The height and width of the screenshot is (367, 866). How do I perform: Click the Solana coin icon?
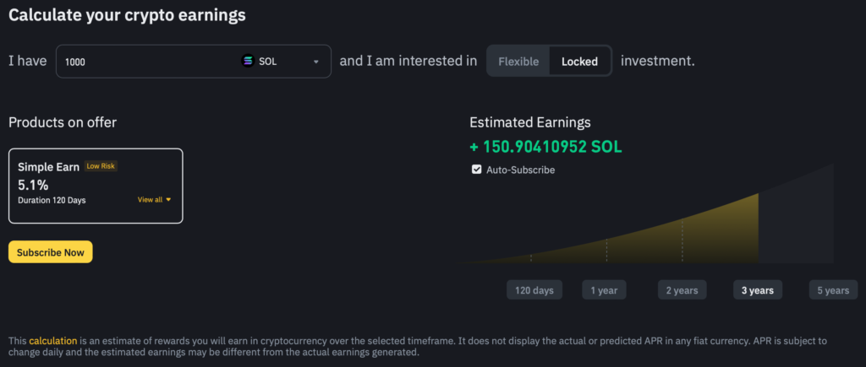pyautogui.click(x=248, y=61)
